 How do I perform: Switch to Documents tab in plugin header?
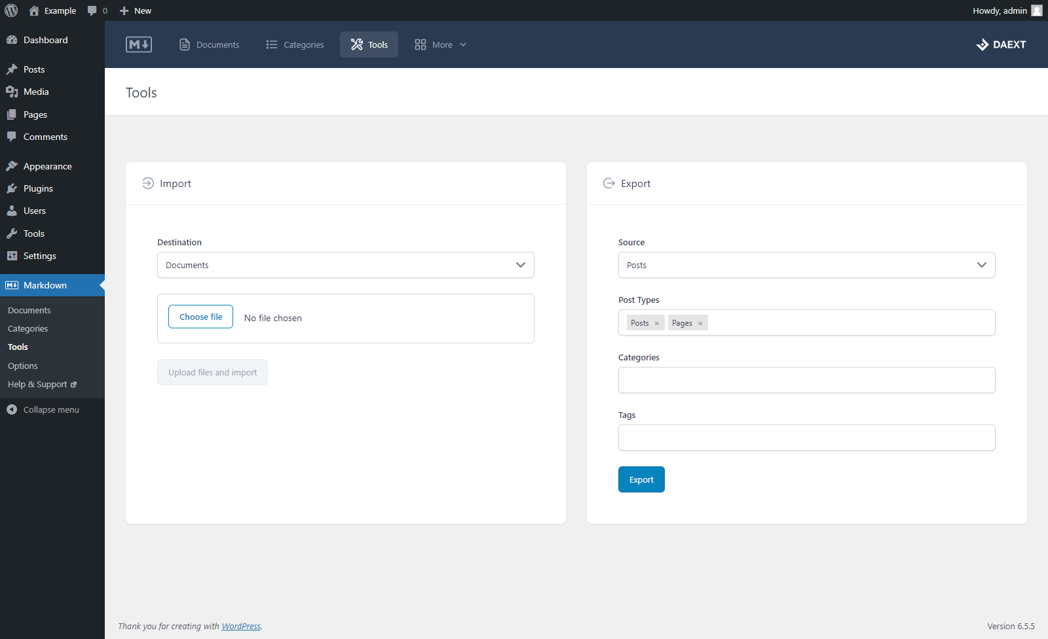(210, 44)
